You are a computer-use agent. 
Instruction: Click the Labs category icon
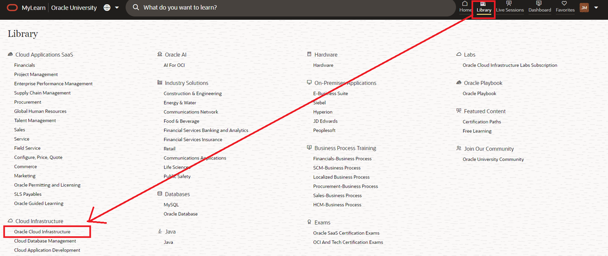pyautogui.click(x=459, y=54)
